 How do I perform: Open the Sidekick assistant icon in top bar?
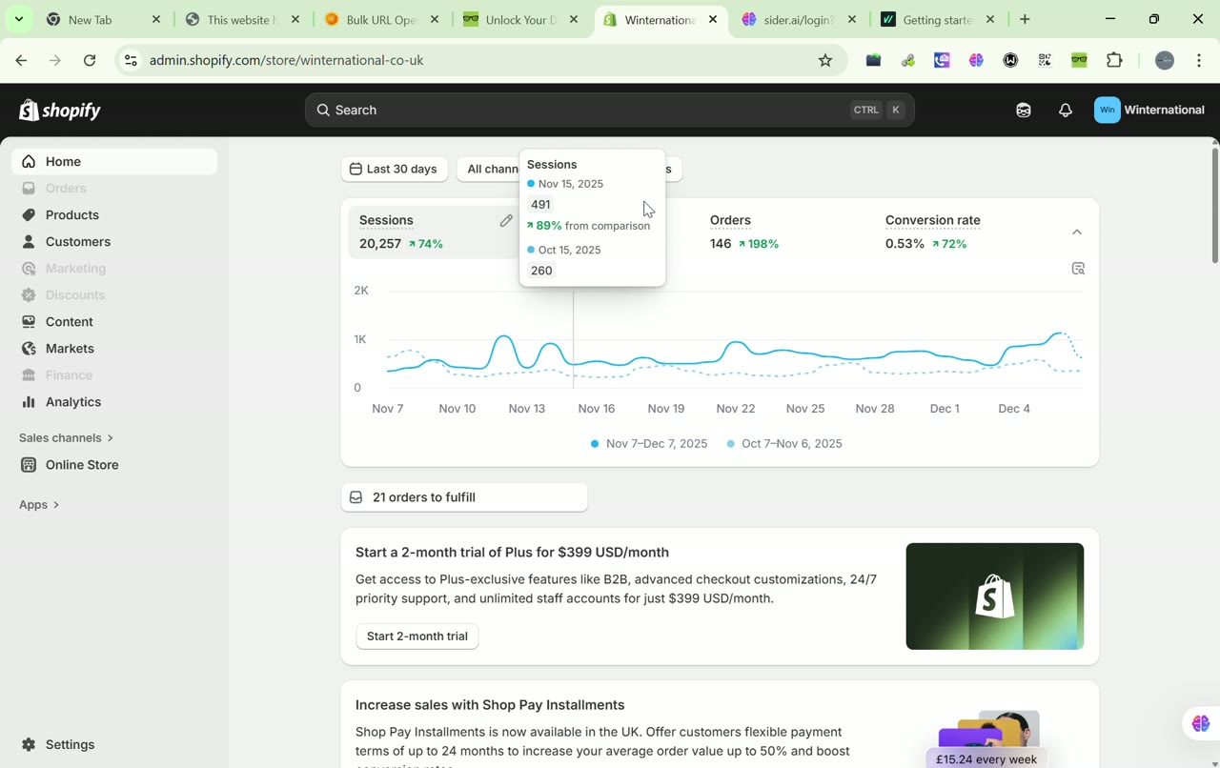click(x=1024, y=111)
